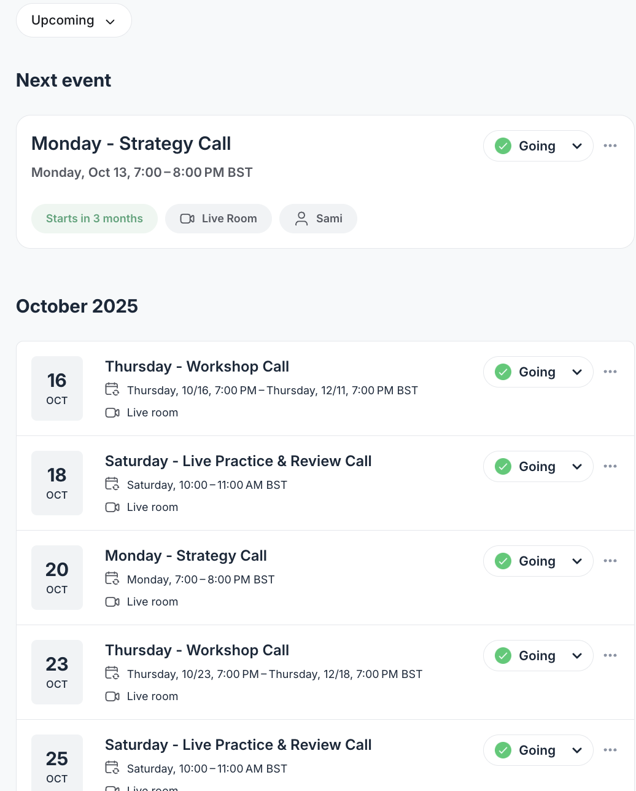Open more options for Oct 16 Workshop Call
The height and width of the screenshot is (791, 636).
pos(610,372)
